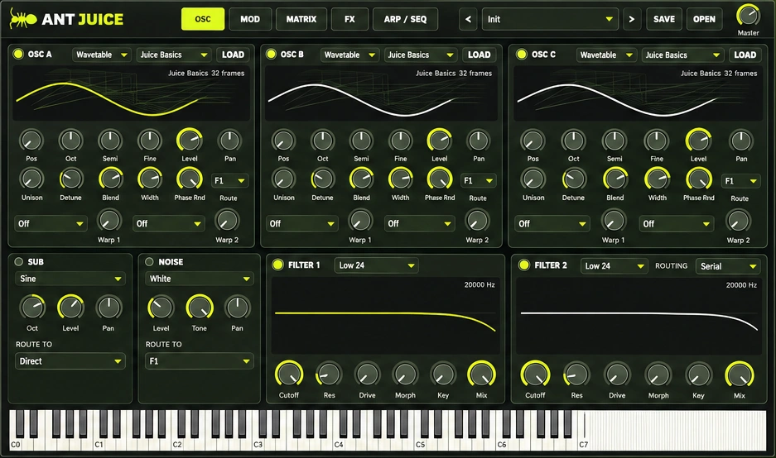The image size is (776, 458).
Task: Click SUB Level knob
Action: [70, 308]
